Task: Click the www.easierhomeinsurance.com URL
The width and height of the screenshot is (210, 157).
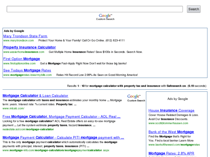Action: point(24,52)
